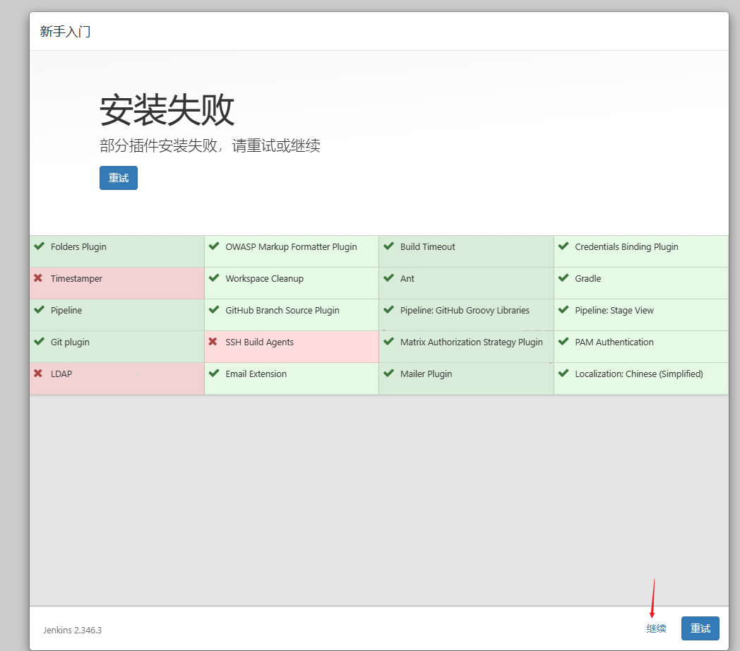Click the Email Extension plugin entry

tap(256, 374)
